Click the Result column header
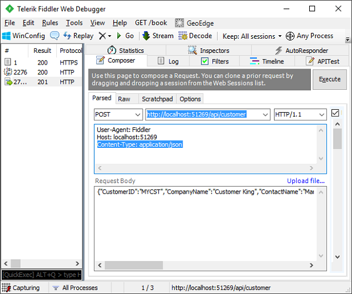 (42, 50)
